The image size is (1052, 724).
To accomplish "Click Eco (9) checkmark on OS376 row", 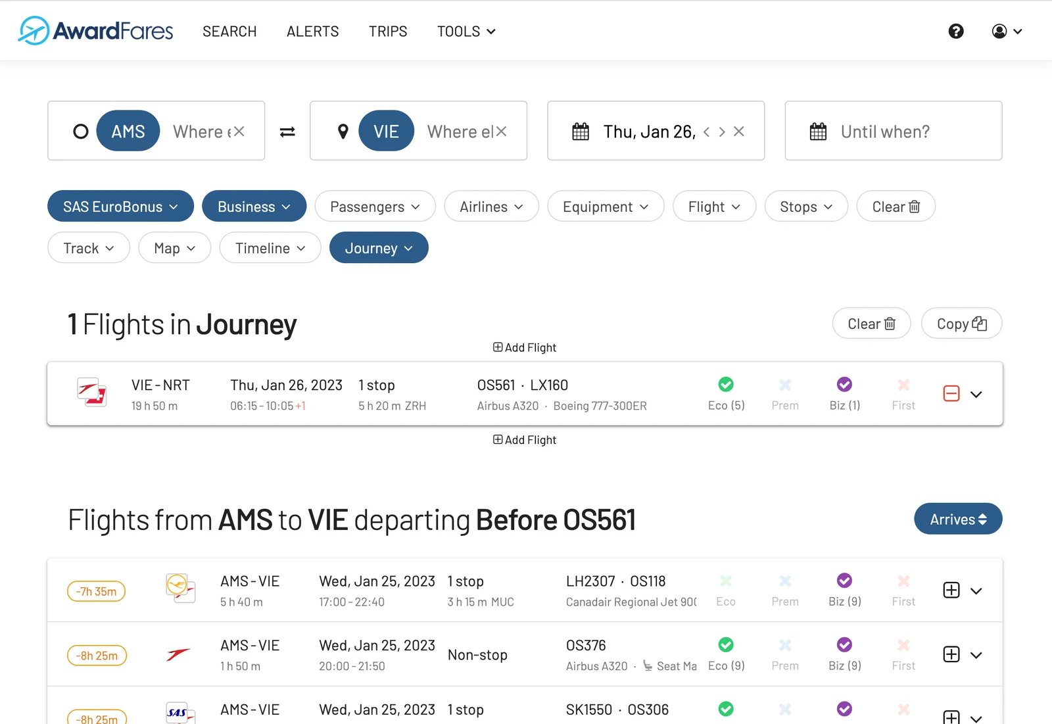I will click(726, 644).
